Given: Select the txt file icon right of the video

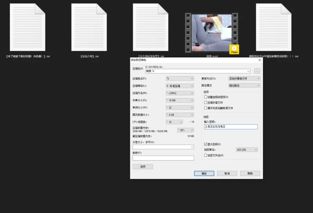Looking at the screenshot, I should [x=273, y=27].
